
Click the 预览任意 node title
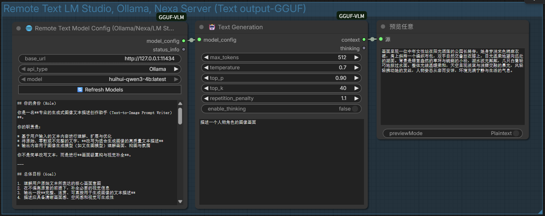401,26
